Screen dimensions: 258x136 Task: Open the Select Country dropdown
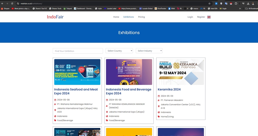pyautogui.click(x=119, y=51)
